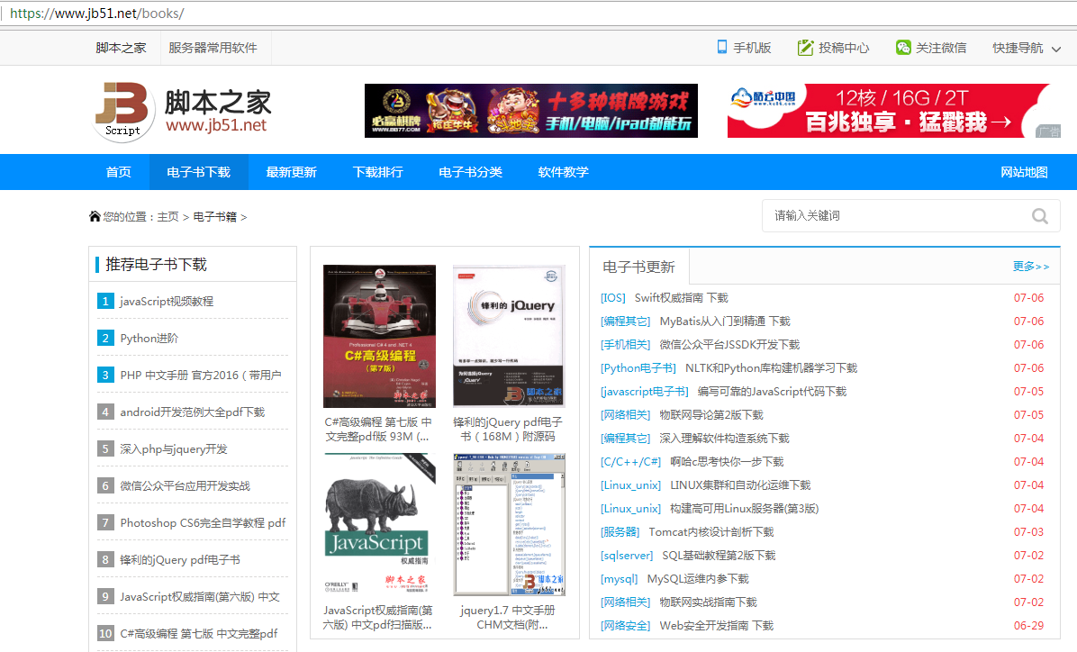The height and width of the screenshot is (652, 1077).
Task: Open PHP 中文手册 官方2016 item
Action: pyautogui.click(x=201, y=376)
